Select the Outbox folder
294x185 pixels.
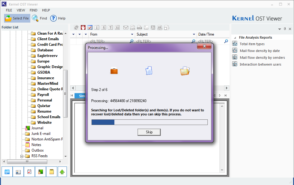(37, 150)
